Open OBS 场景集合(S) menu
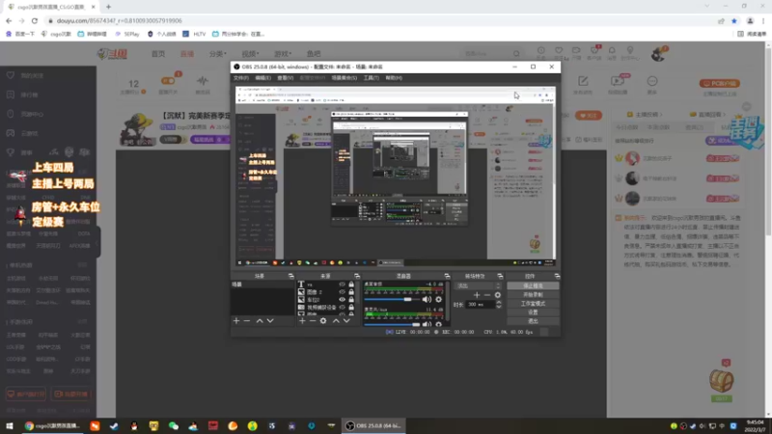 [x=345, y=78]
